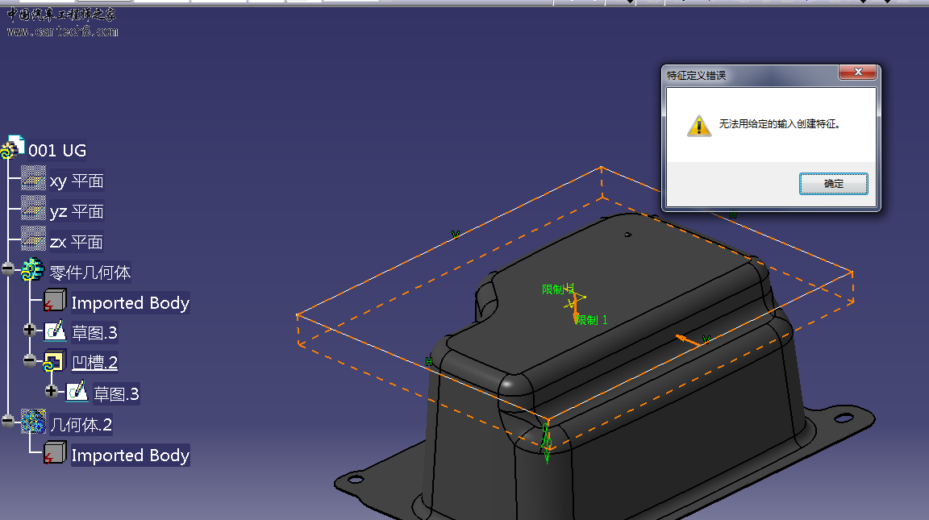
Task: Collapse the 几何体.2 node
Action: click(x=8, y=421)
